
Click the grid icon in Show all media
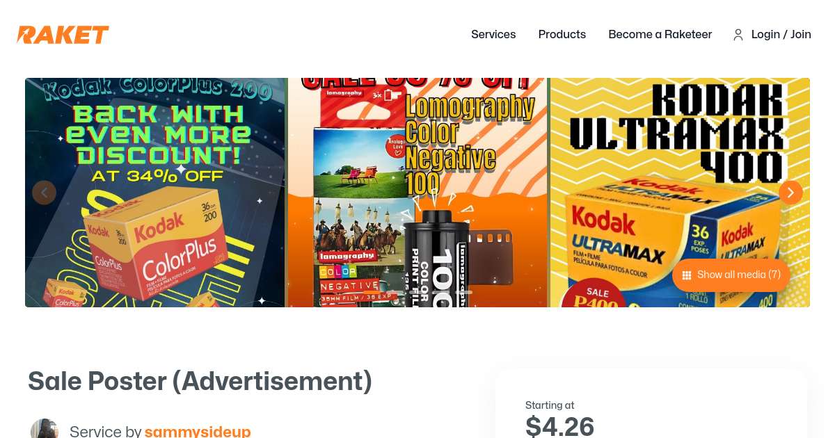[x=687, y=275]
